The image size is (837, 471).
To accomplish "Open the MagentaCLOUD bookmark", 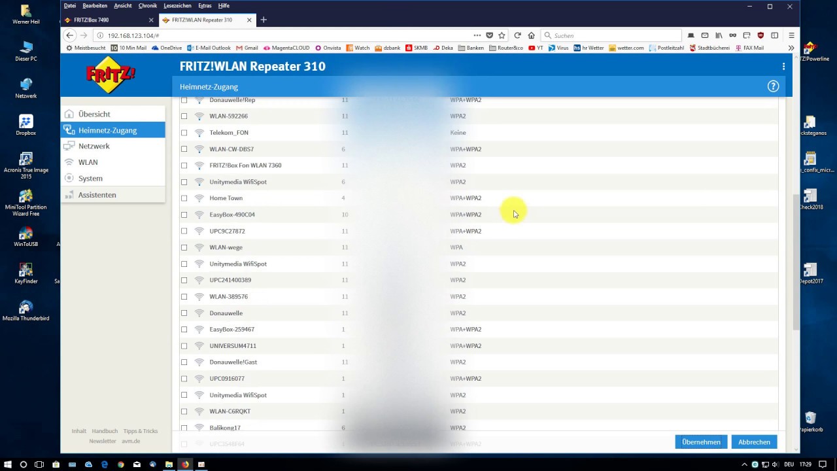I will pos(286,48).
